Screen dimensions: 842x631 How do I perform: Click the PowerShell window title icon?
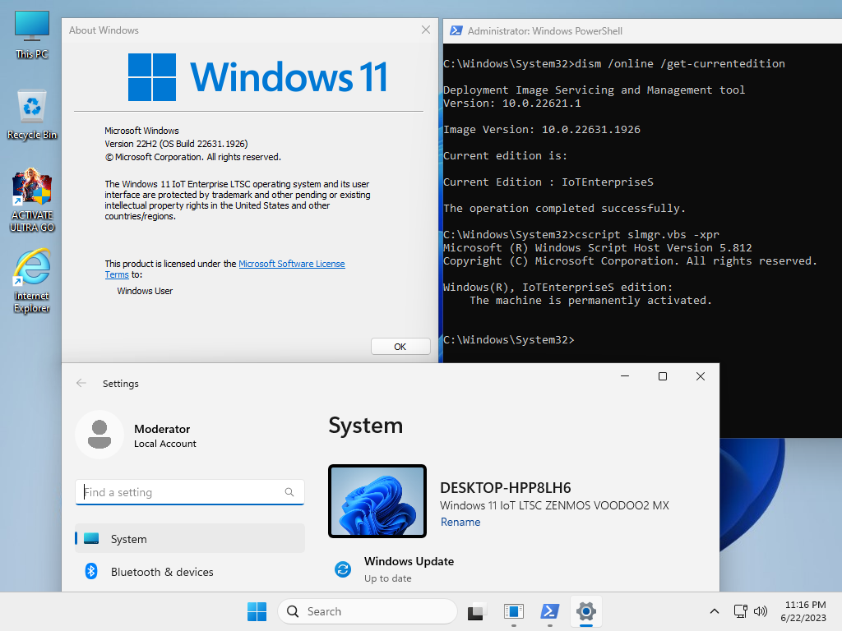[x=456, y=30]
